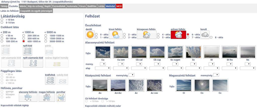Select visibility '5-10 km' radio
Image resolution: width=257 pixels, height=108 pixels.
[x=2, y=22]
